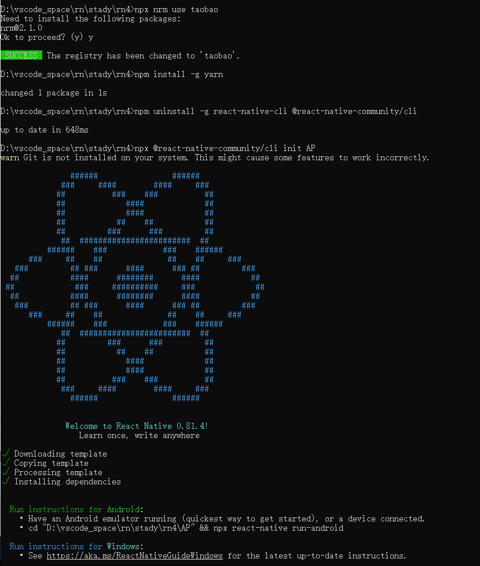Click the ASCII React logo art

click(x=135, y=287)
